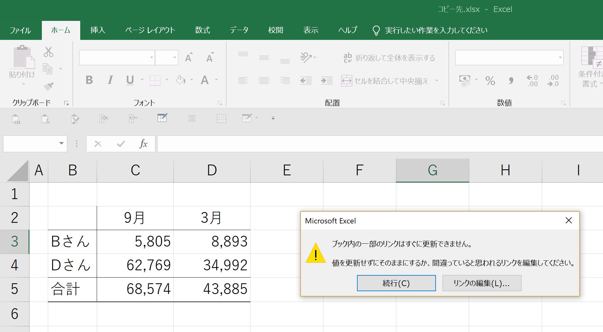Select Center alignment icon
Image resolution: width=603 pixels, height=332 pixels.
pyautogui.click(x=264, y=80)
